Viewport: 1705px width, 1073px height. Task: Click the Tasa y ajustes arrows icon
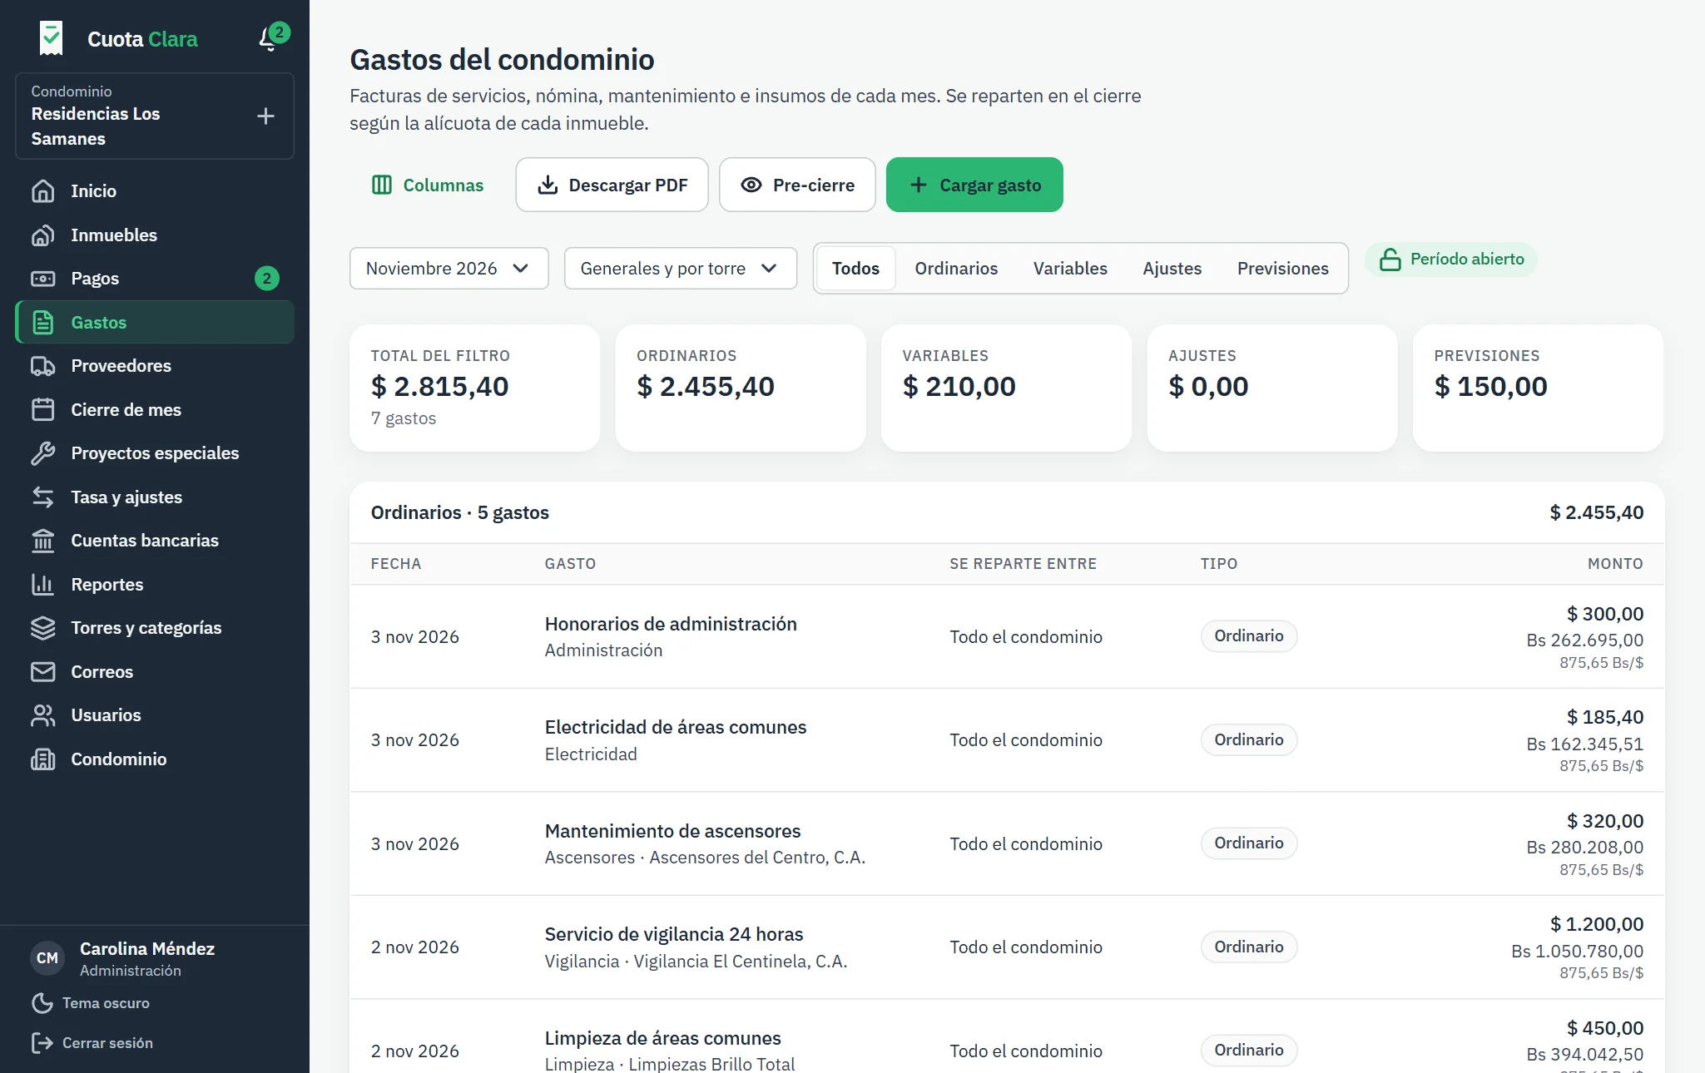42,497
